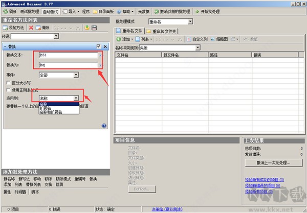Click the load method list folder icon
Image resolution: width=307 pixels, height=213 pixels.
pyautogui.click(x=87, y=28)
